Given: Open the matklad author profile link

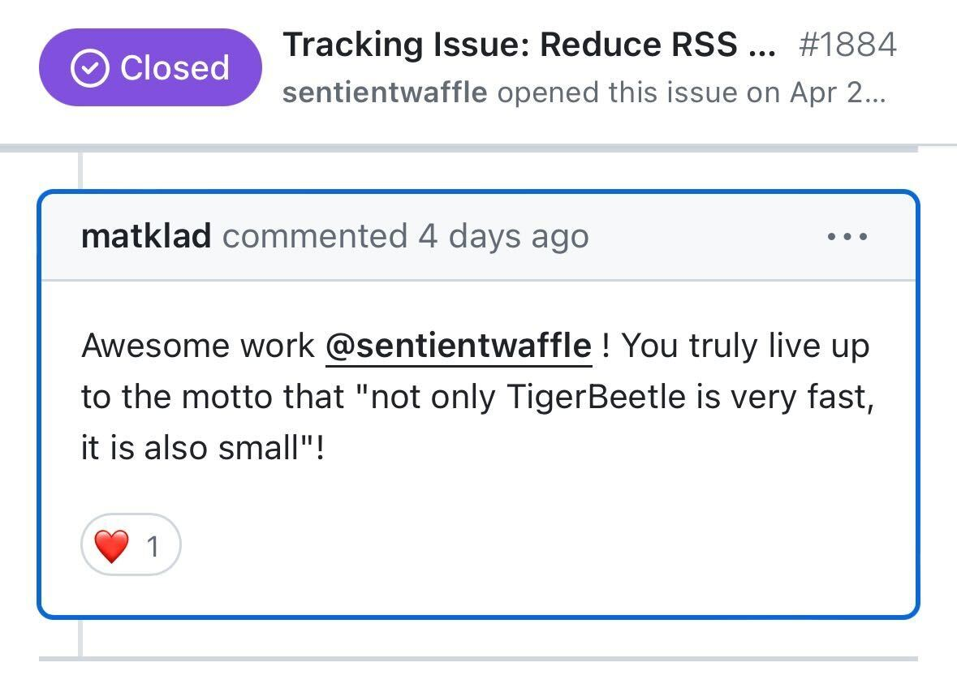Looking at the screenshot, I should point(146,237).
